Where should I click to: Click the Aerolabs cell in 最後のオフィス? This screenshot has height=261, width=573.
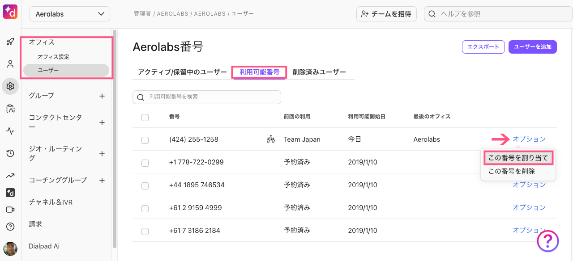tap(427, 139)
